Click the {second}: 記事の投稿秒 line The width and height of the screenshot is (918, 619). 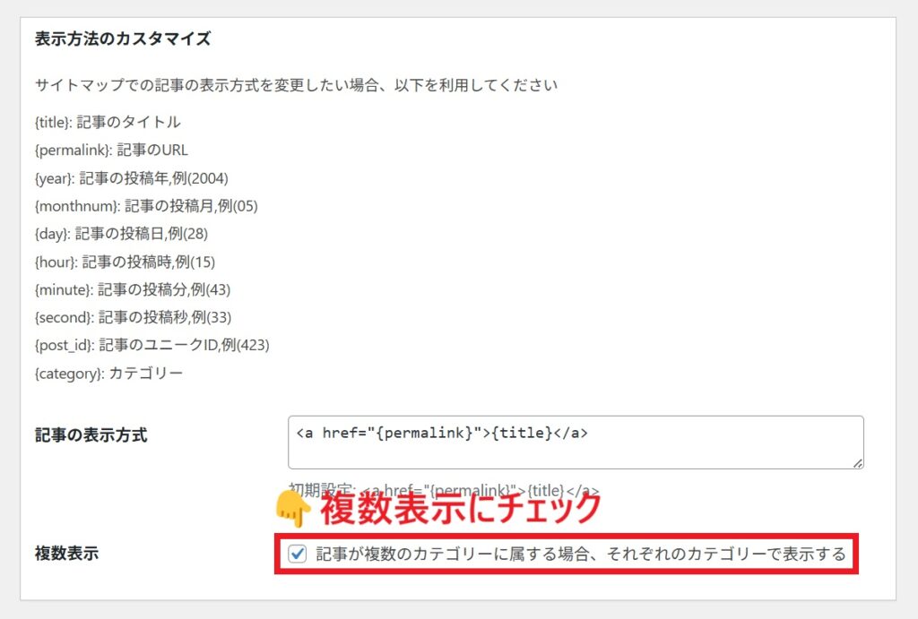click(133, 317)
